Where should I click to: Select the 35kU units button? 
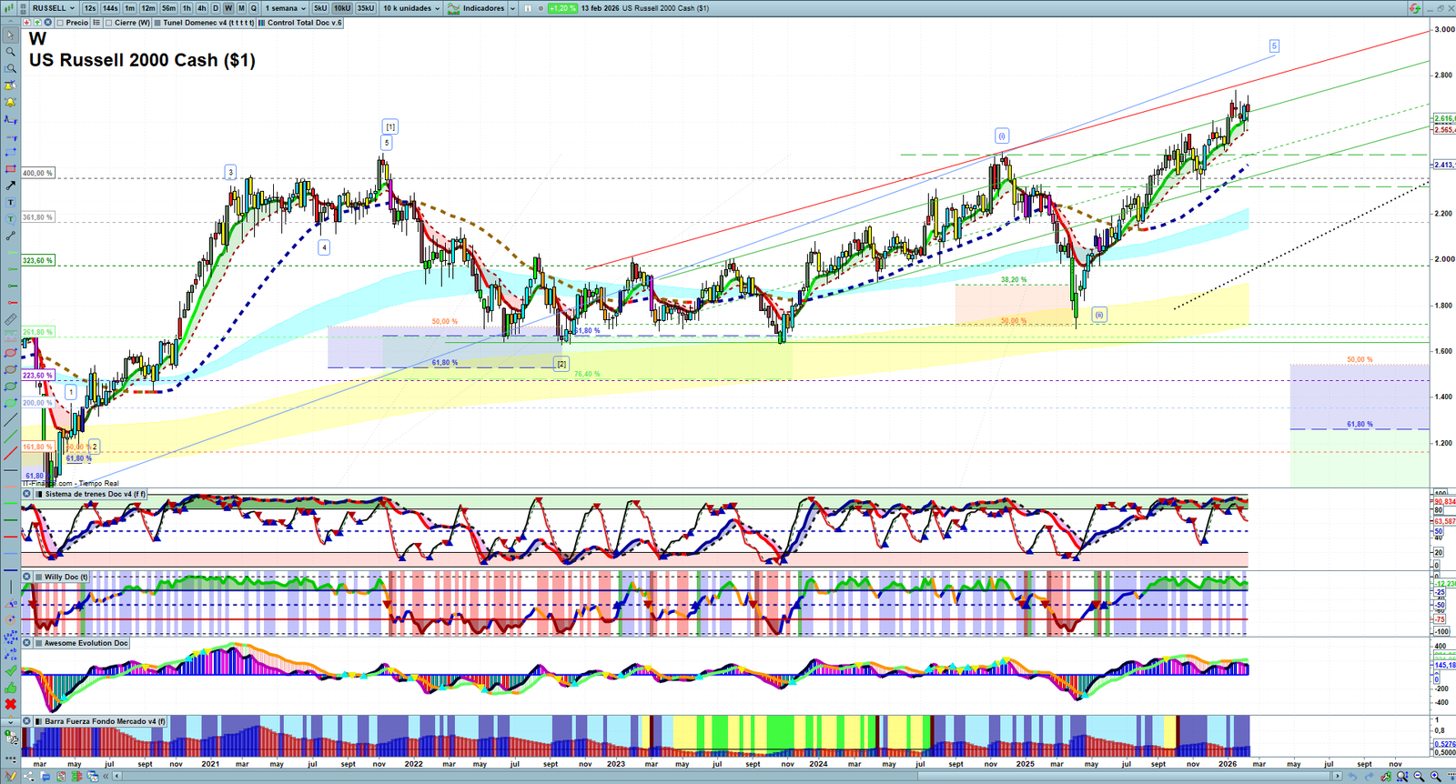pos(365,8)
